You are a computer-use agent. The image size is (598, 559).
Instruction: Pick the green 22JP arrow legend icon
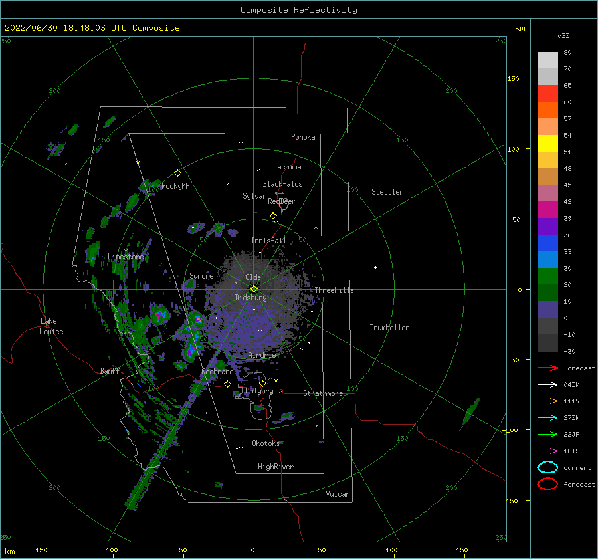coord(548,434)
